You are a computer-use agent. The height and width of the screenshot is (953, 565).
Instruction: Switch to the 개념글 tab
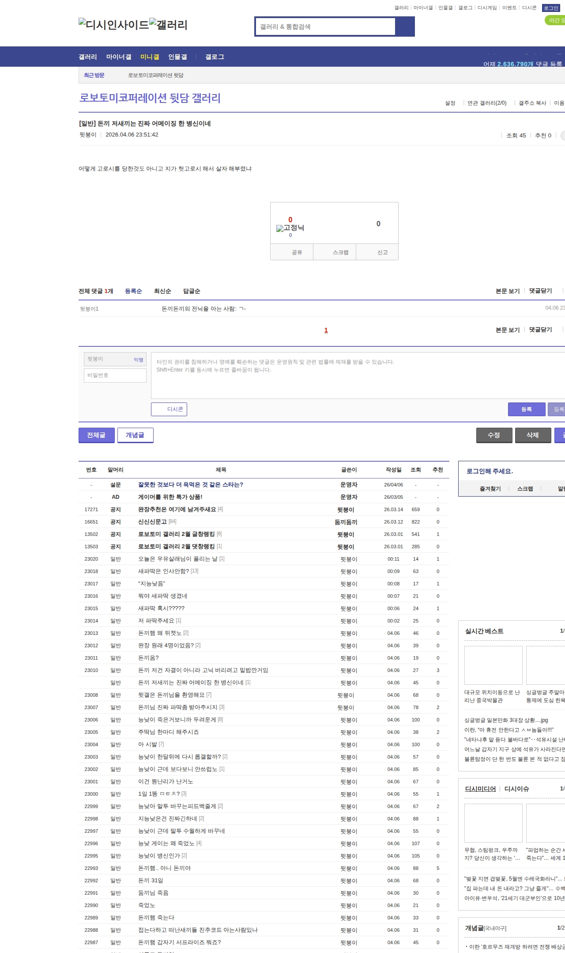[135, 435]
